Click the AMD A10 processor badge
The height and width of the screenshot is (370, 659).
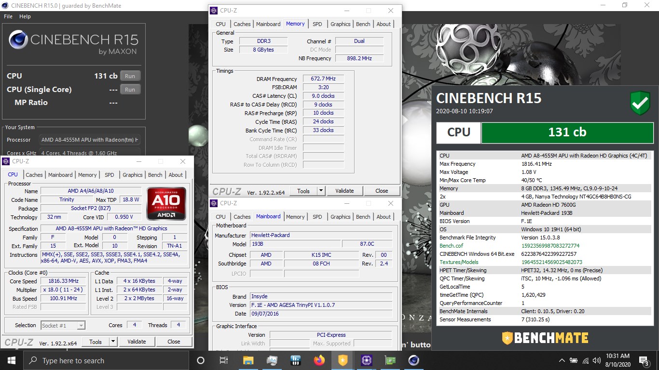point(166,204)
